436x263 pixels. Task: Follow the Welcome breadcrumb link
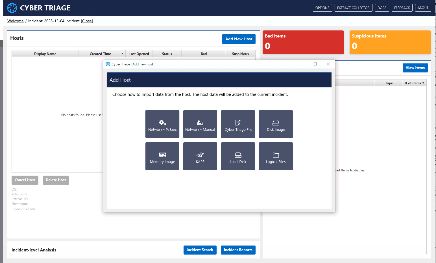tap(16, 21)
